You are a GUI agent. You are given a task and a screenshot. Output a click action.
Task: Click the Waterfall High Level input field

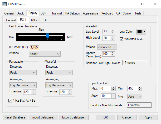[106, 38]
